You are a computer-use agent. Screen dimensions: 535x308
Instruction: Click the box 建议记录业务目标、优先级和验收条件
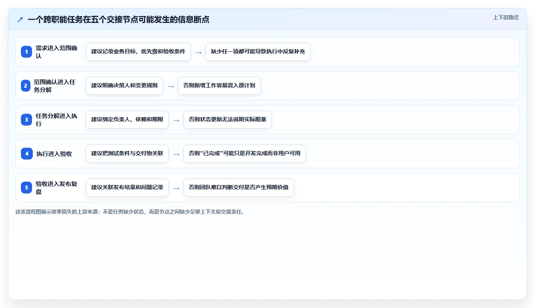(138, 52)
